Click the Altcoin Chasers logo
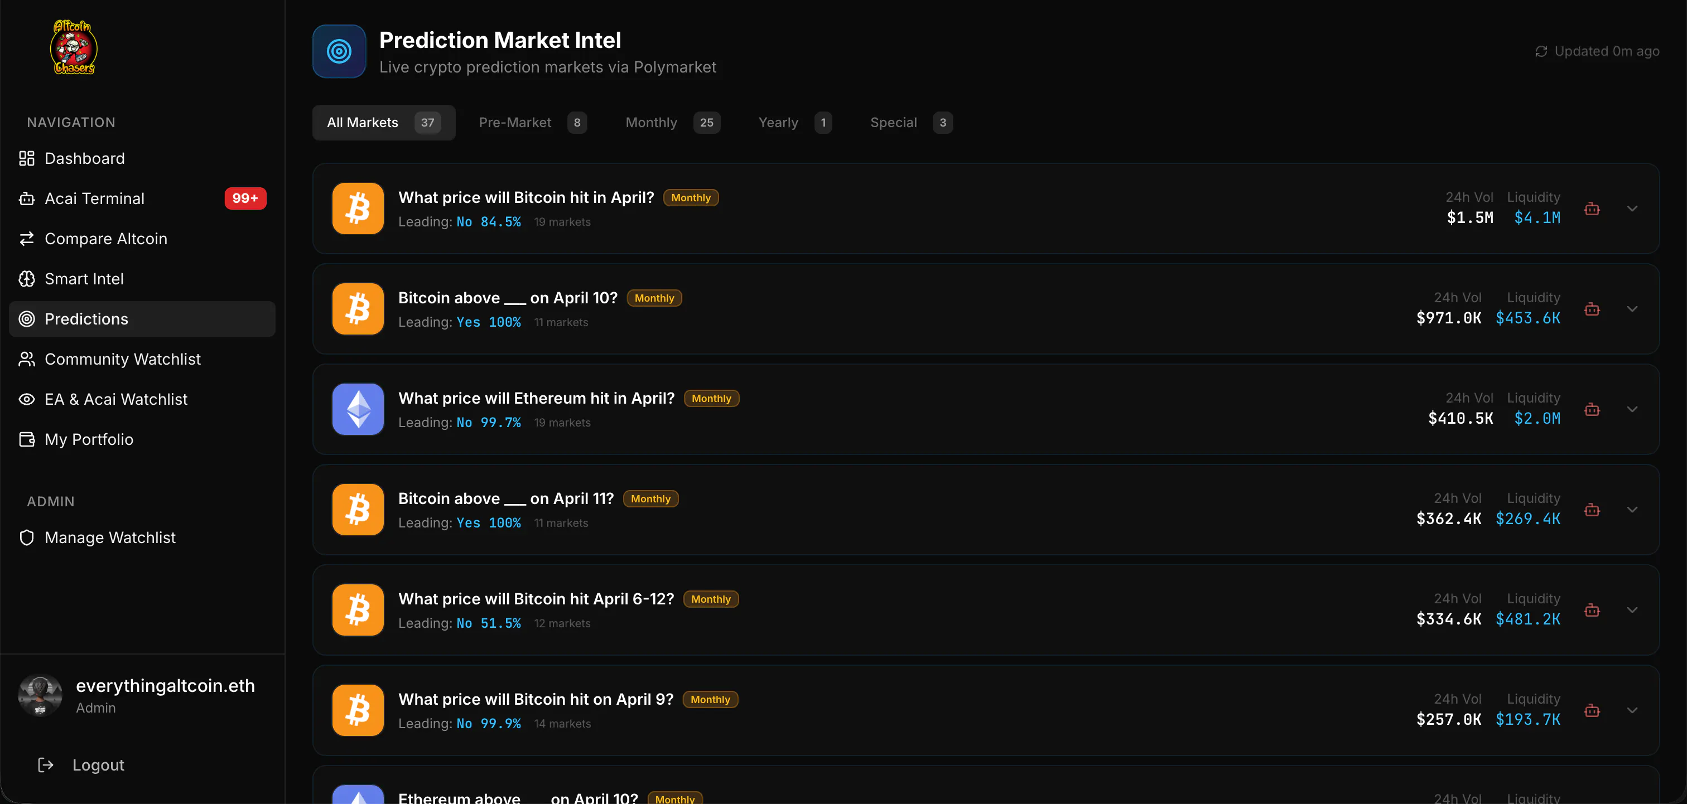 (74, 47)
